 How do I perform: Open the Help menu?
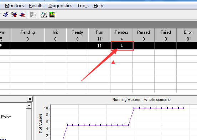[98, 6]
